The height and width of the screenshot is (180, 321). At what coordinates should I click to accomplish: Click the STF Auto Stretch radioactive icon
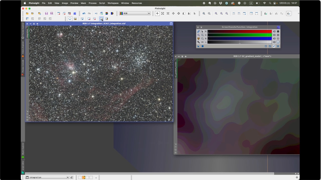(198, 38)
